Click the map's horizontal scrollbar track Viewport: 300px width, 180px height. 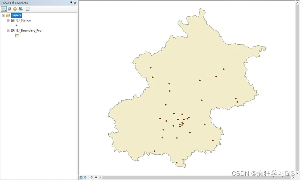tap(196, 177)
